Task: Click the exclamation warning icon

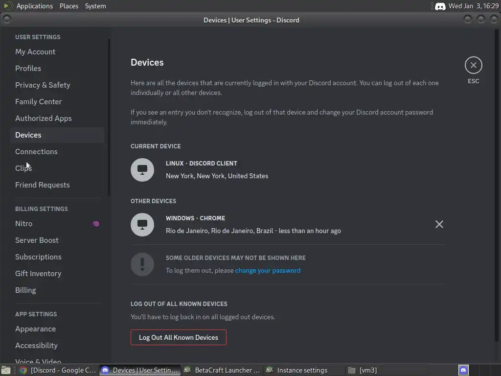Action: 142,264
